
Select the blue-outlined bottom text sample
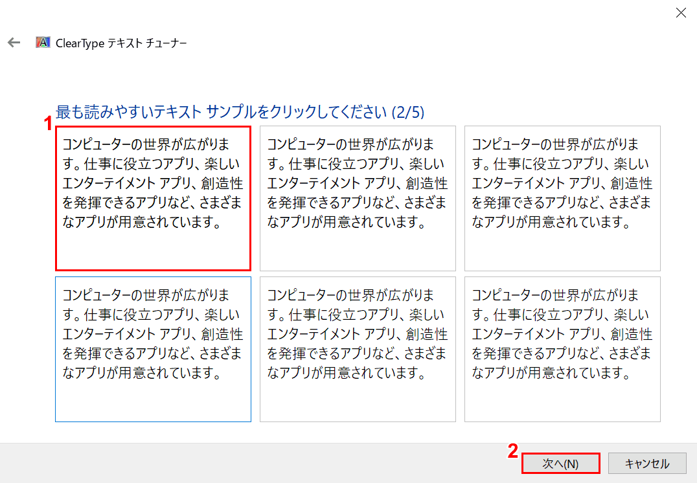click(x=153, y=349)
